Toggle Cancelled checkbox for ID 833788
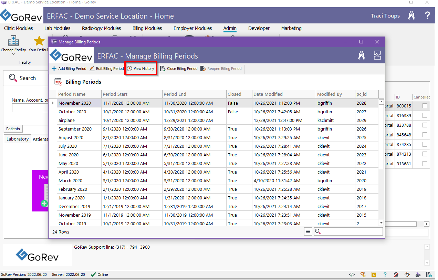The height and width of the screenshot is (280, 438). pyautogui.click(x=425, y=125)
